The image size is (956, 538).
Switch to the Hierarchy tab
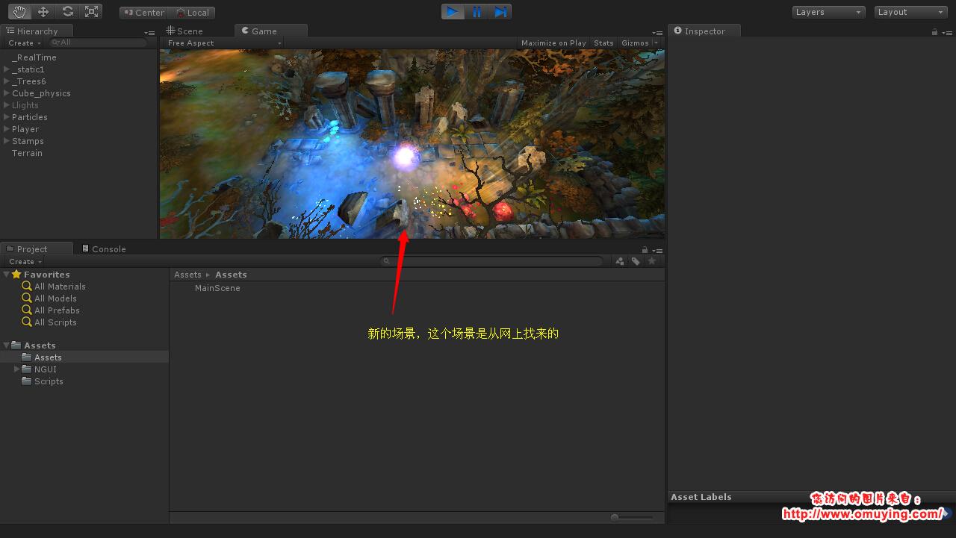click(37, 31)
